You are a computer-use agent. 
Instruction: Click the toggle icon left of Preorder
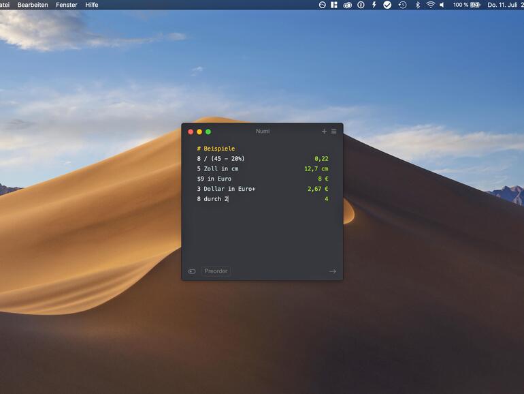coord(192,271)
